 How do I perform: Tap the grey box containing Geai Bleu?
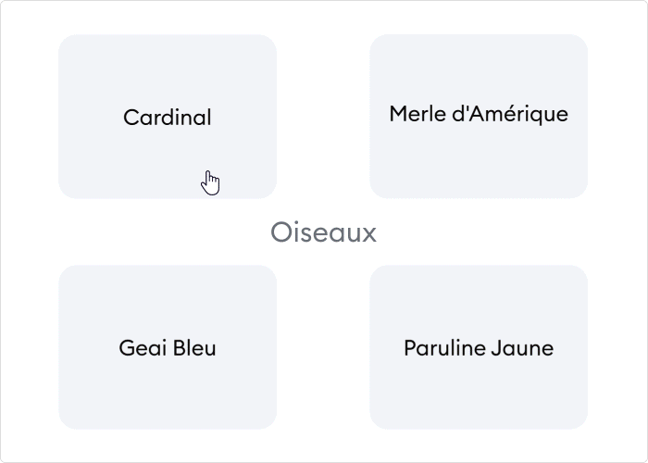168,347
